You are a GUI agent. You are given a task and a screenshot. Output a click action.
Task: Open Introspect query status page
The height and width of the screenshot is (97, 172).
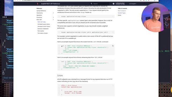(44, 24)
